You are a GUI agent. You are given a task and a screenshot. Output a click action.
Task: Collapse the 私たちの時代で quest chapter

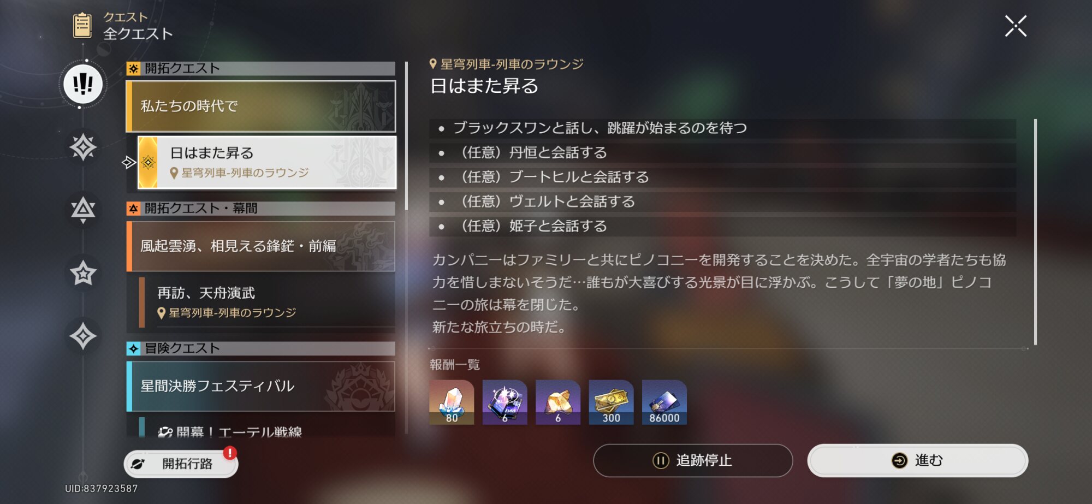(261, 106)
